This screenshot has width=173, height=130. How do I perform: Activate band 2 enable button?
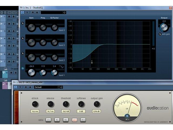pyautogui.click(x=23, y=53)
